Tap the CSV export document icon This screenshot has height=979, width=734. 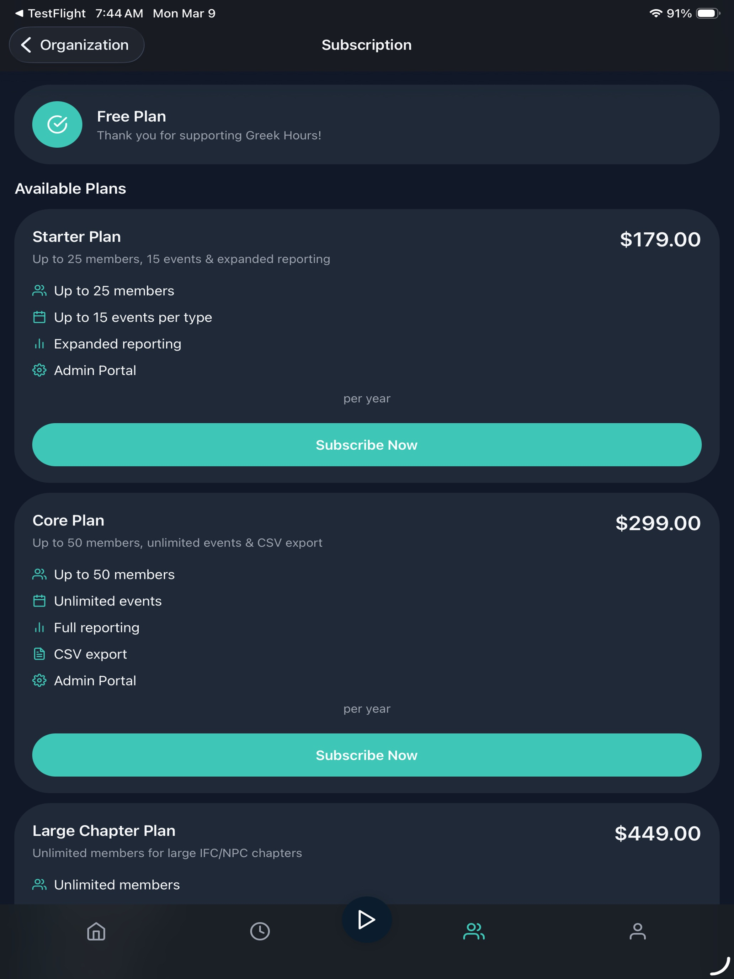point(39,654)
